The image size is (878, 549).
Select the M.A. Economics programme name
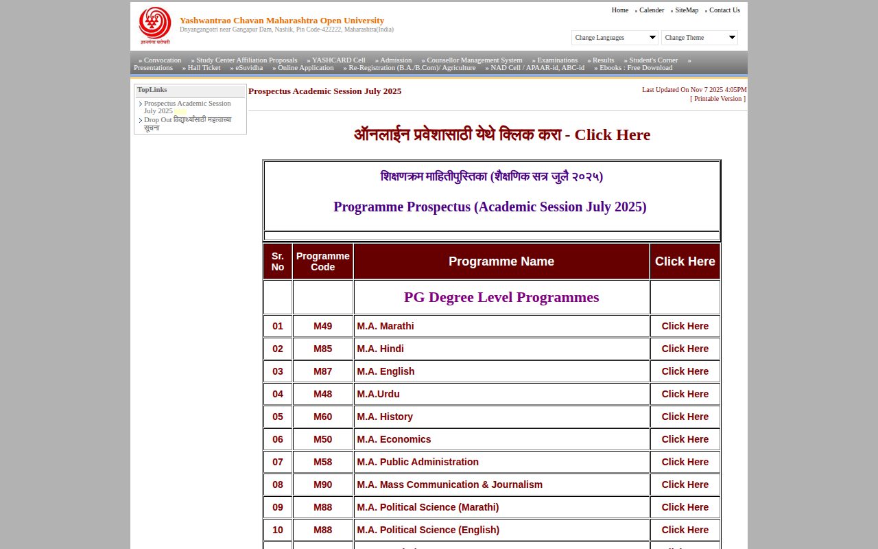pos(394,439)
